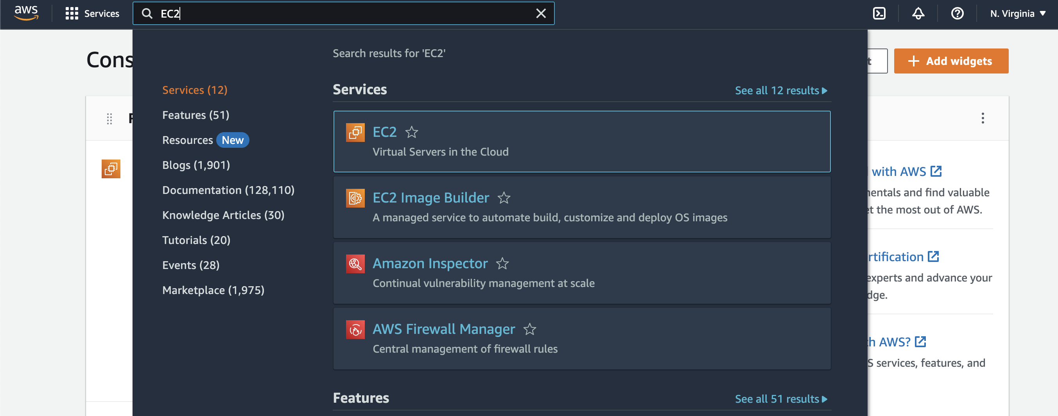The height and width of the screenshot is (416, 1058).
Task: Open the AWS Firewall Manager link
Action: point(444,329)
